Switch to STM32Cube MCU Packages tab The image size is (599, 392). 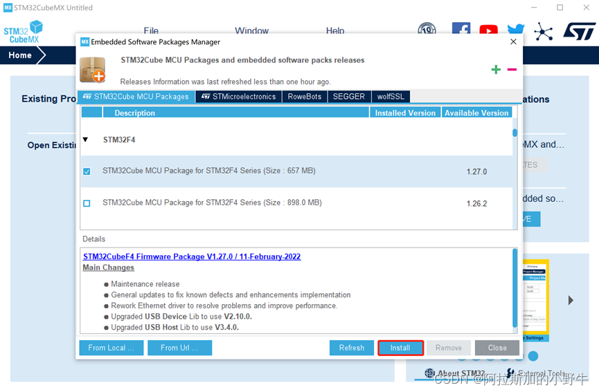136,97
